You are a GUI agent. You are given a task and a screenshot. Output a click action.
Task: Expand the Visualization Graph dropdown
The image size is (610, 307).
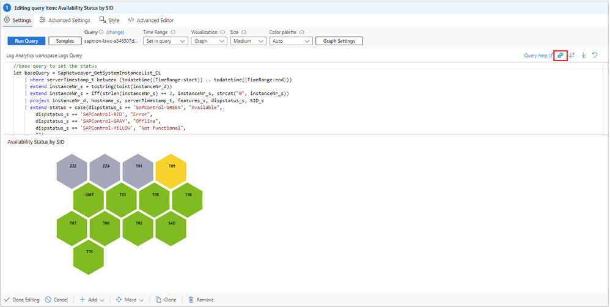click(x=209, y=41)
